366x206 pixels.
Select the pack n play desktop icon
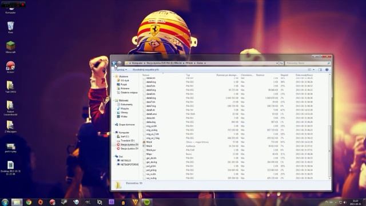point(10,148)
